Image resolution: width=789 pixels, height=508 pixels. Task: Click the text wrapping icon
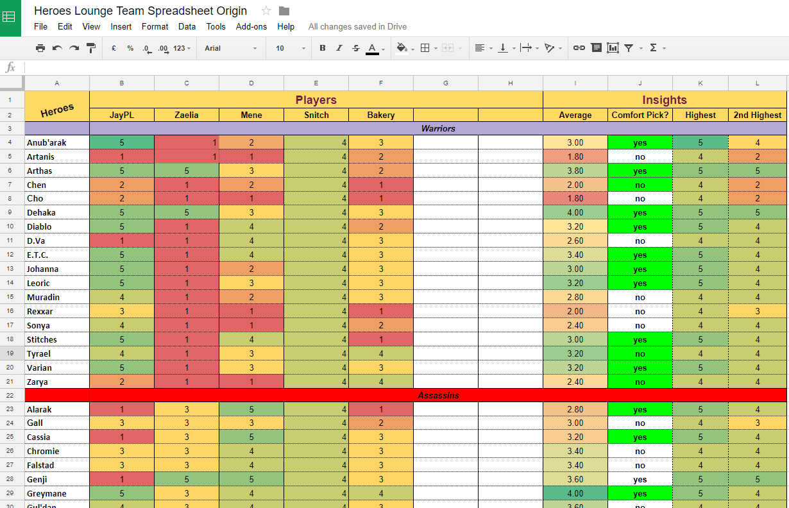coord(526,48)
